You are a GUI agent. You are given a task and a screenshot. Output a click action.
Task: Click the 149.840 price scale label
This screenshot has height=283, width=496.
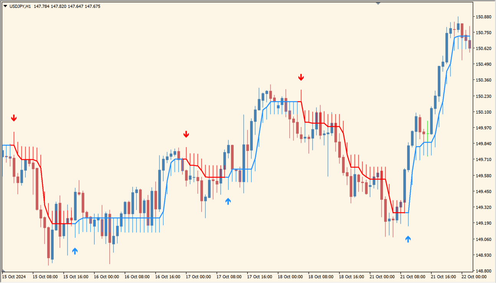pyautogui.click(x=483, y=144)
